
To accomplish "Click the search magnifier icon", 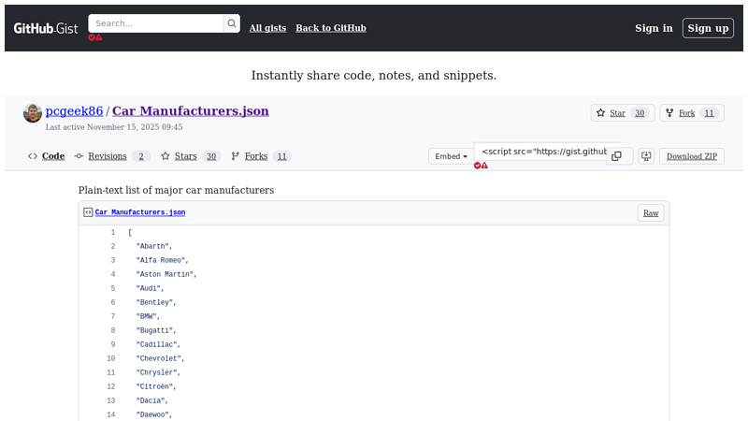I will 231,23.
